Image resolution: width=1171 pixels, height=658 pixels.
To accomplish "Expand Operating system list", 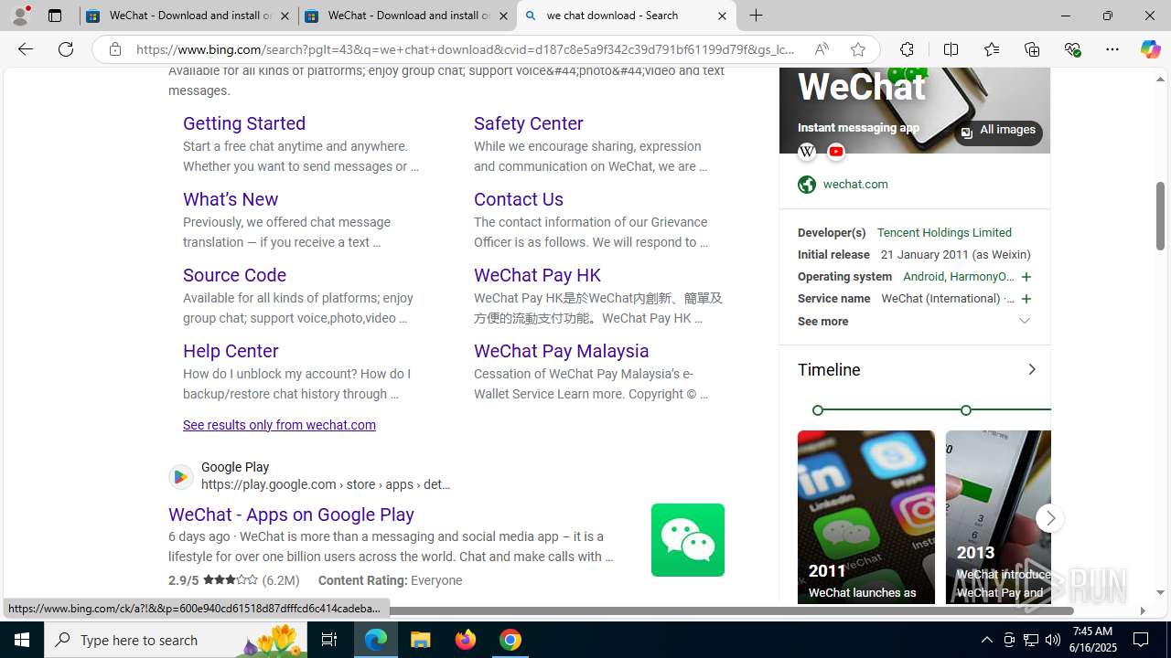I will 1026,277.
